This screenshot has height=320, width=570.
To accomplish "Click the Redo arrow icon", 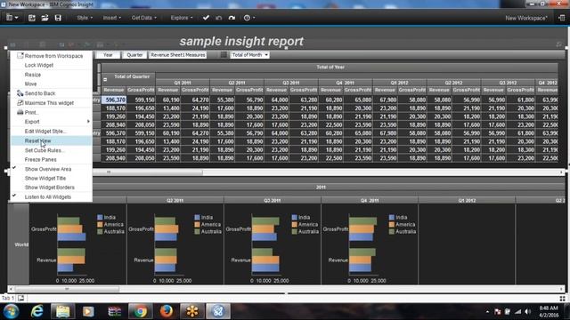I will 232,18.
